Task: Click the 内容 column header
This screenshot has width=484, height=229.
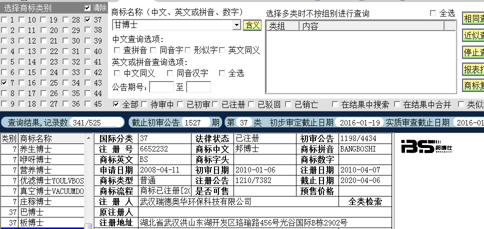Action: pos(371,26)
